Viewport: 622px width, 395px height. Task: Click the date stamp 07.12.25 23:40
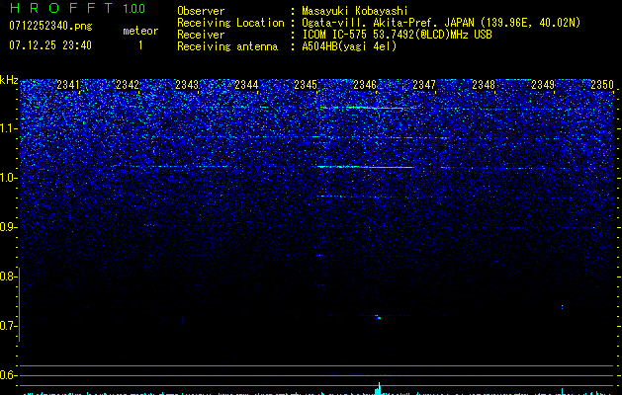tap(50, 45)
